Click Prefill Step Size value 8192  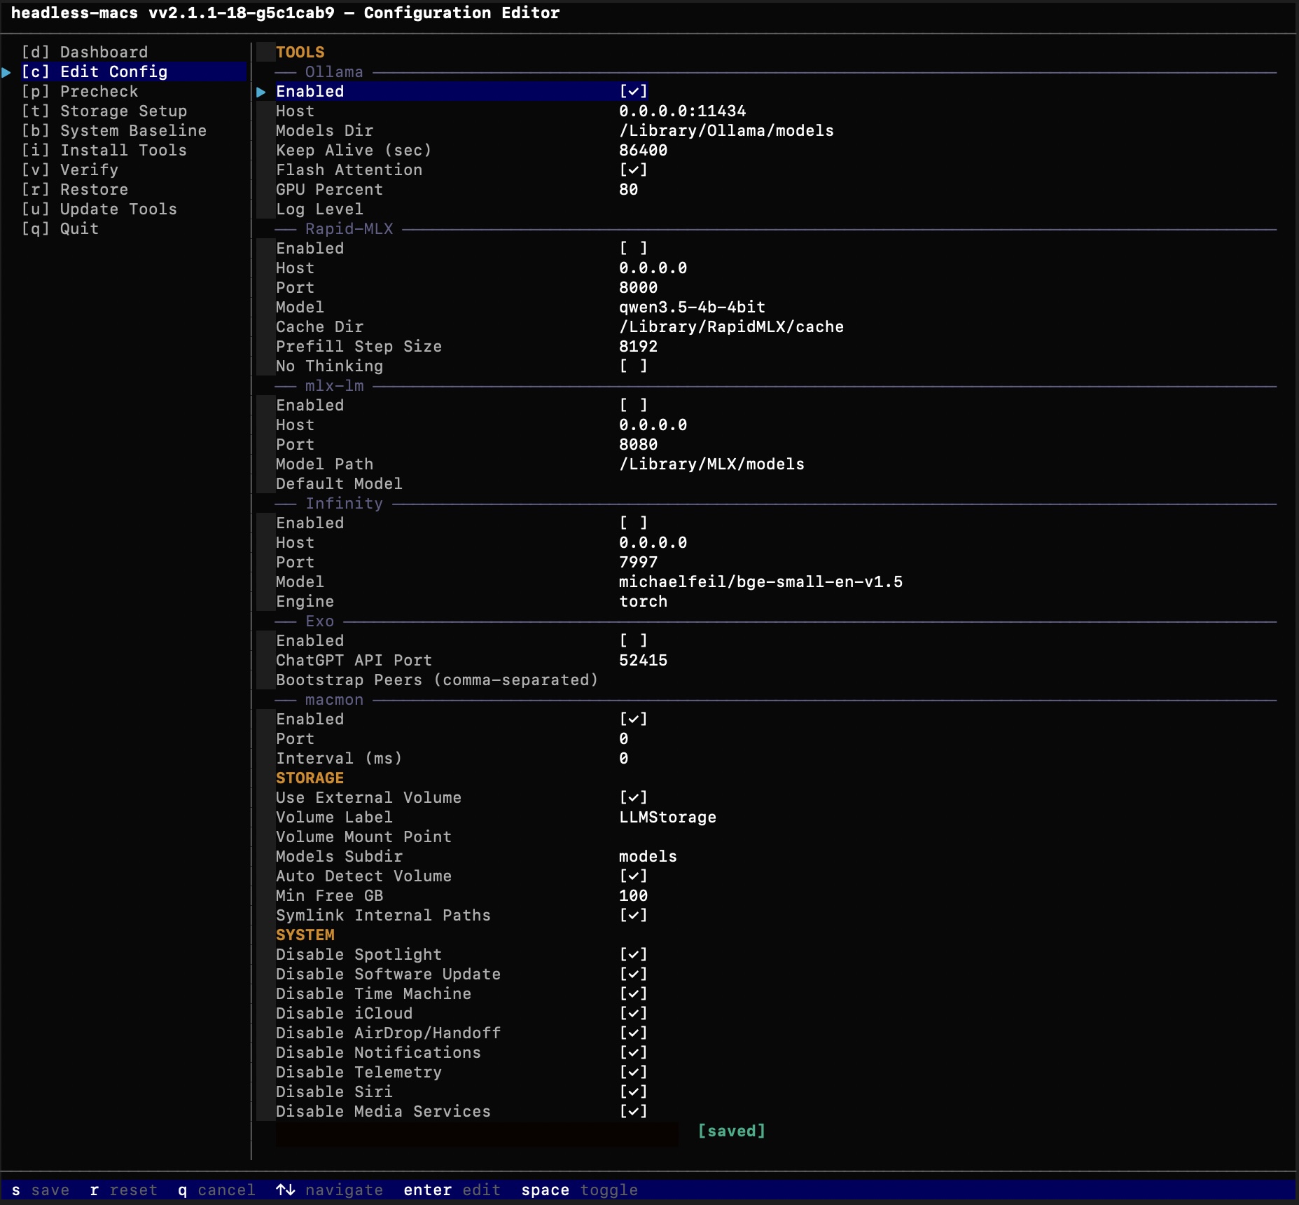click(638, 346)
